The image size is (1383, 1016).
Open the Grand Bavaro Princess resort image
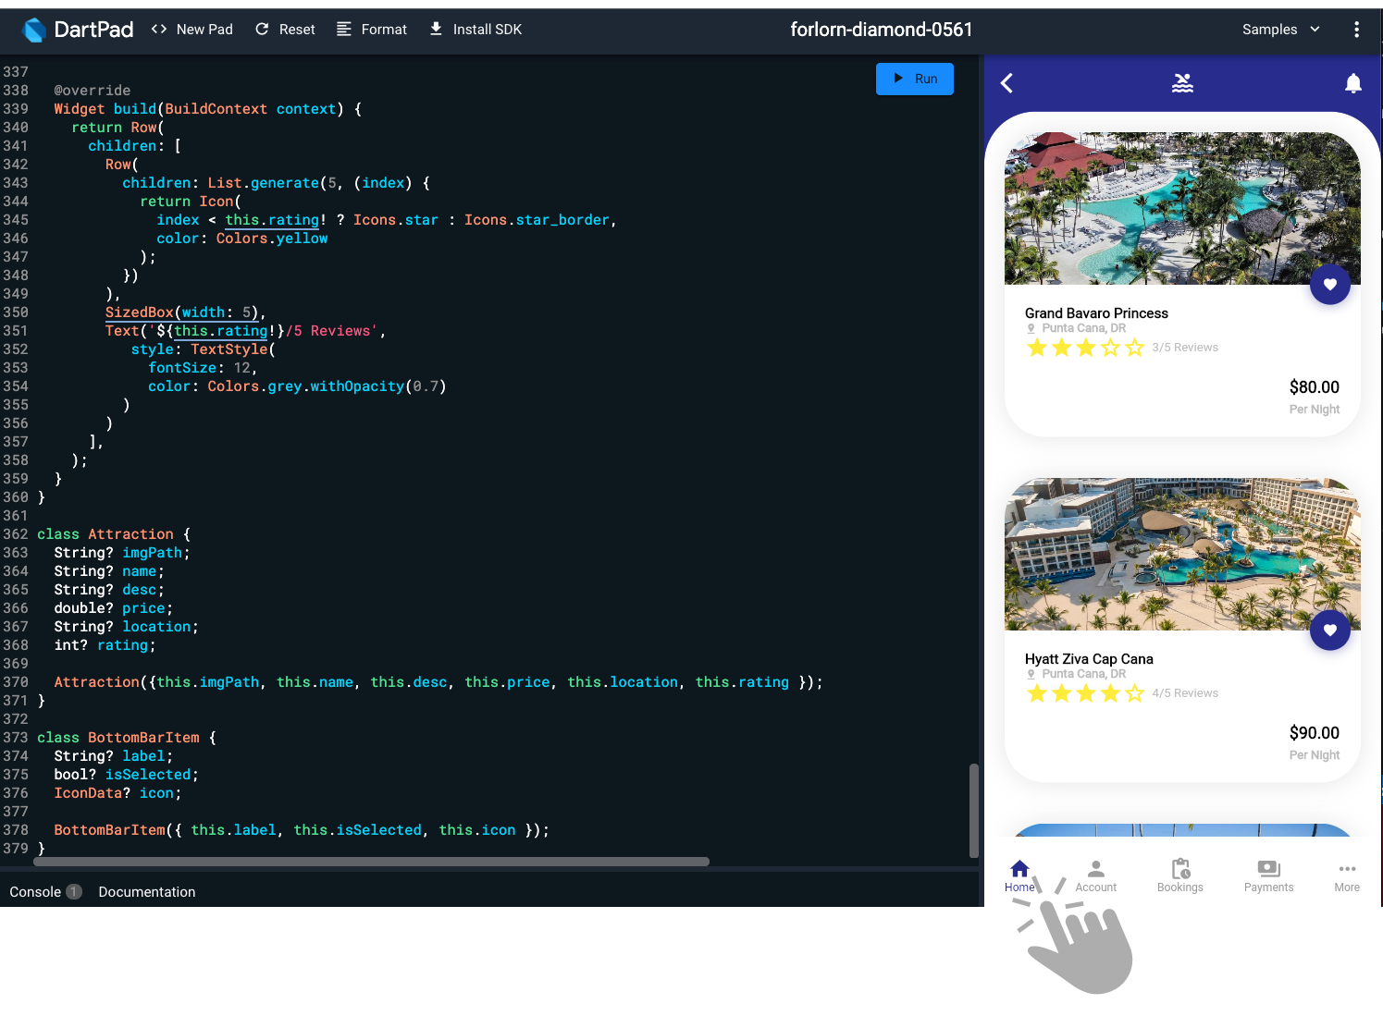(x=1182, y=208)
